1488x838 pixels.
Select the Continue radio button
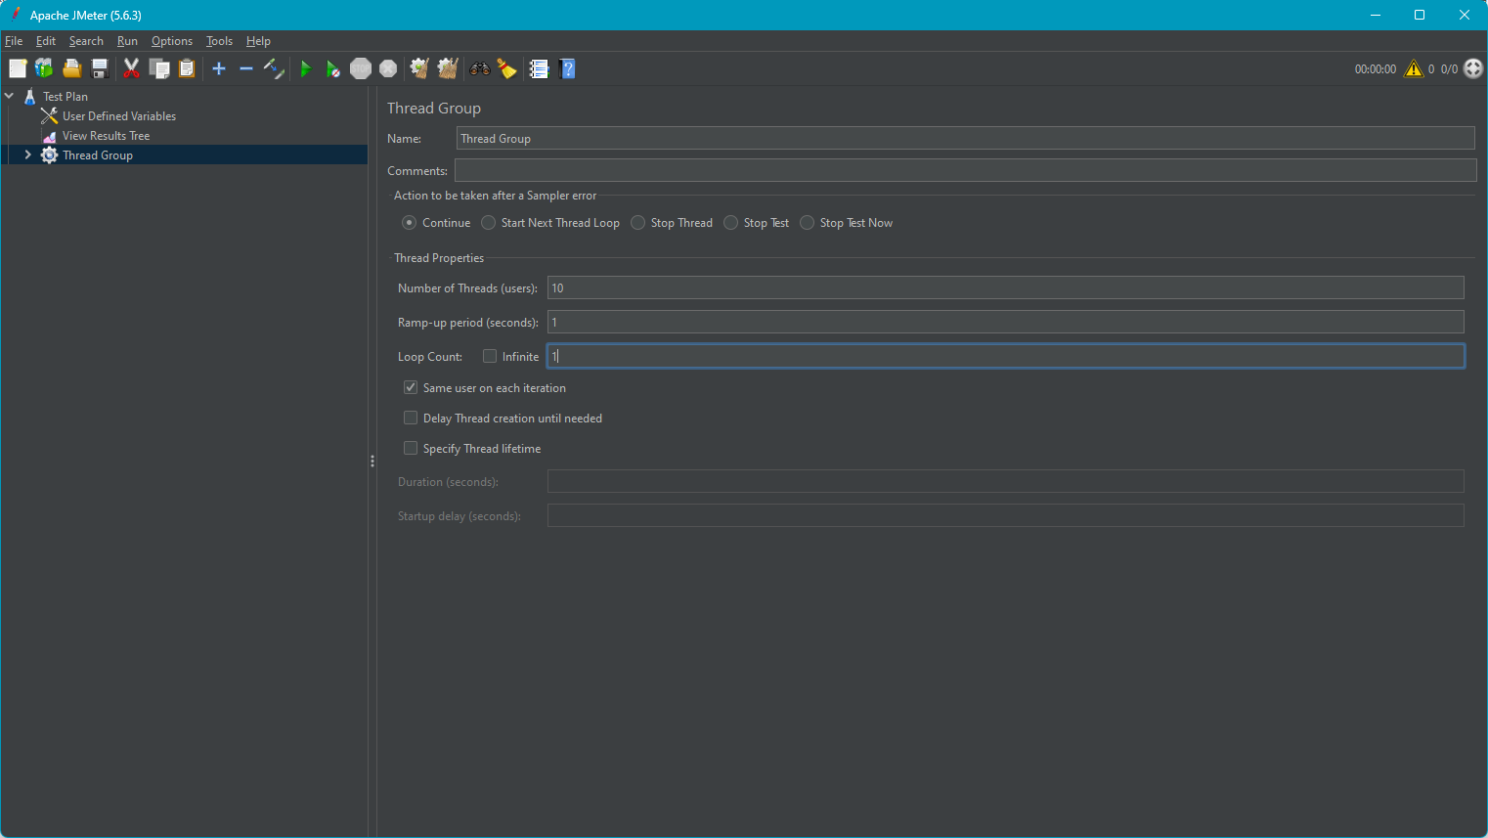(x=409, y=223)
